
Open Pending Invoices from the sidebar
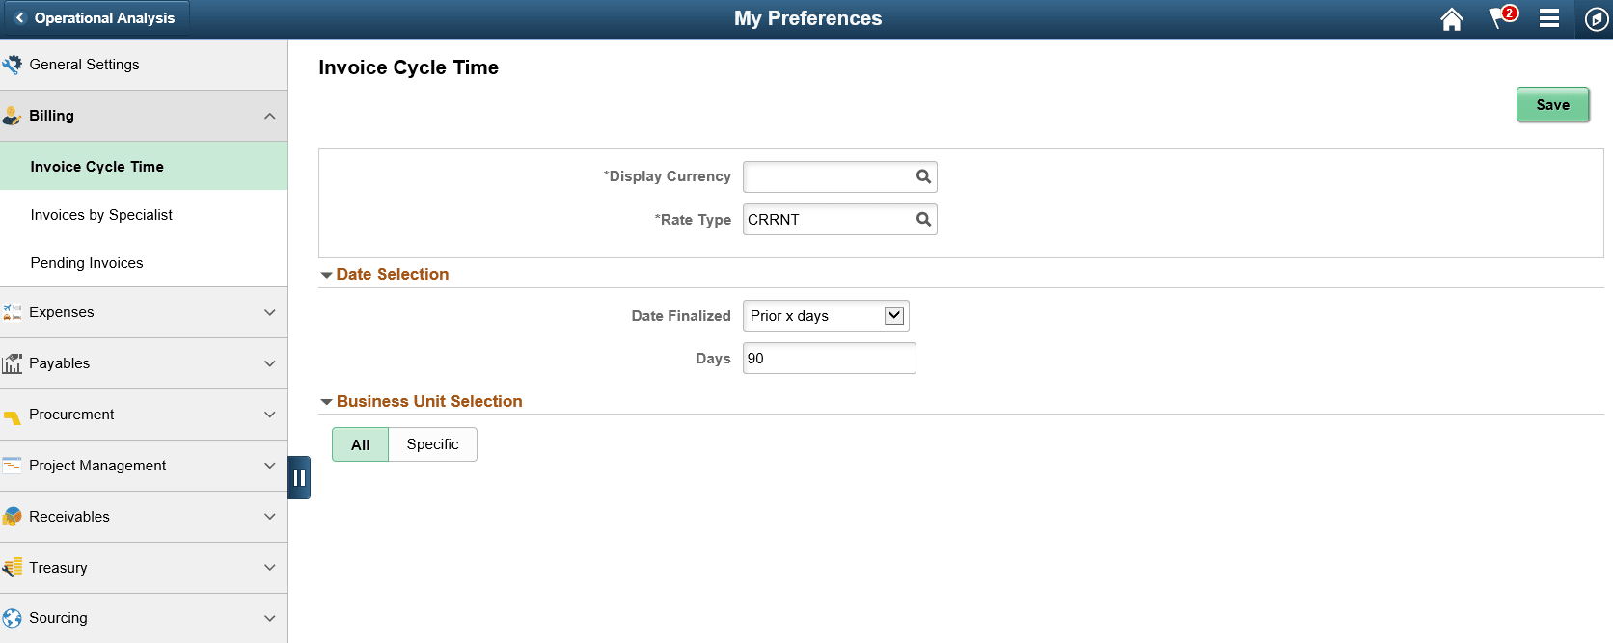pyautogui.click(x=88, y=262)
